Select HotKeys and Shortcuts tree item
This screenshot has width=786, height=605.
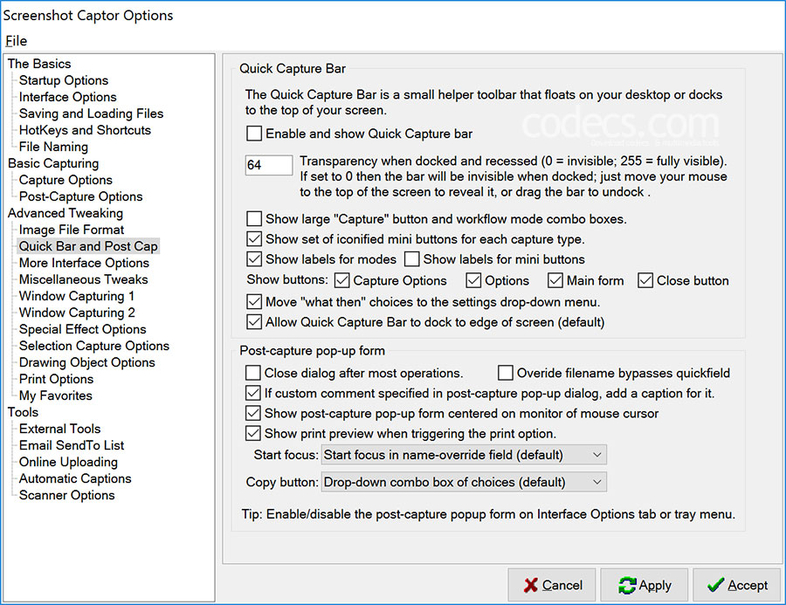click(x=85, y=130)
